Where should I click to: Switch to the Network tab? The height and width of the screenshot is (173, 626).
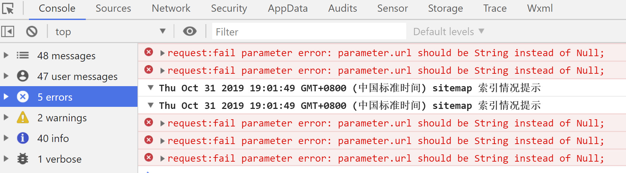(x=171, y=8)
